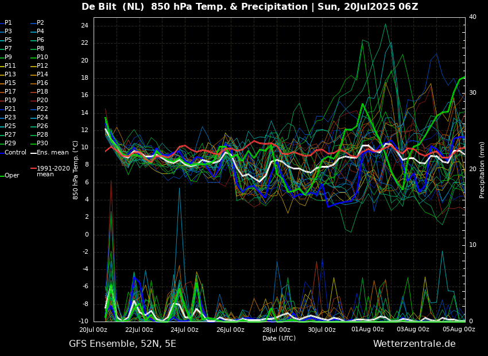The image size is (488, 356).
Task: Click the P9 legend entry
Action: (6, 57)
